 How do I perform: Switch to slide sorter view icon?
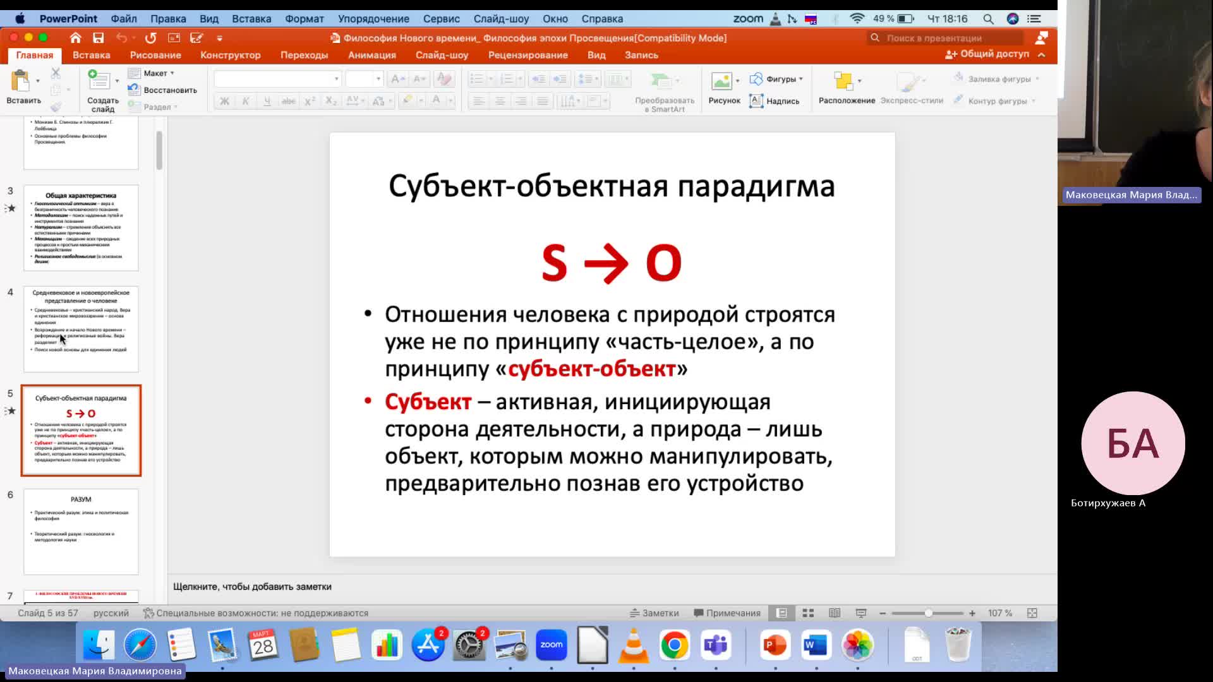[x=808, y=613]
